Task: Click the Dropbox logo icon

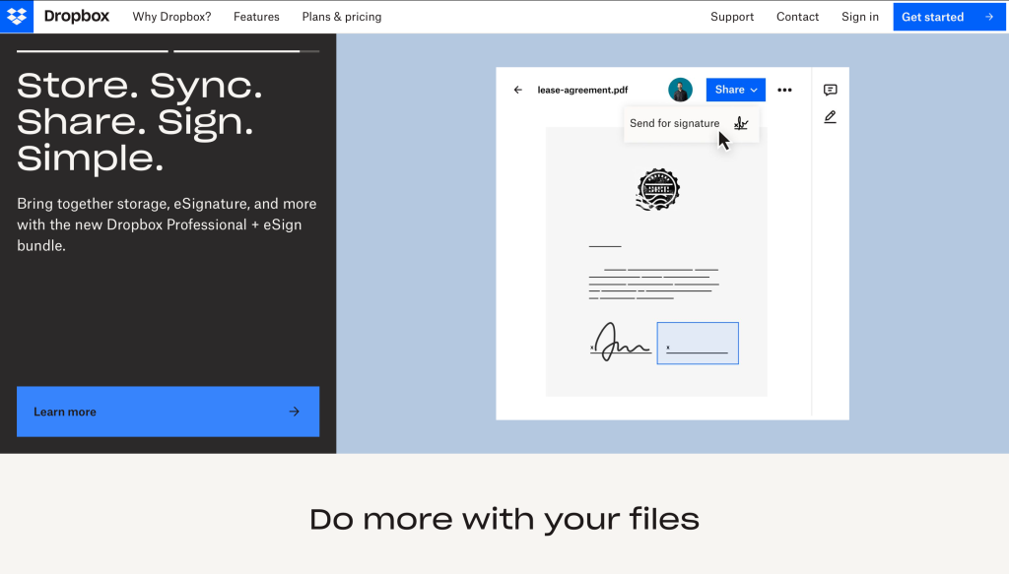Action: (x=17, y=17)
